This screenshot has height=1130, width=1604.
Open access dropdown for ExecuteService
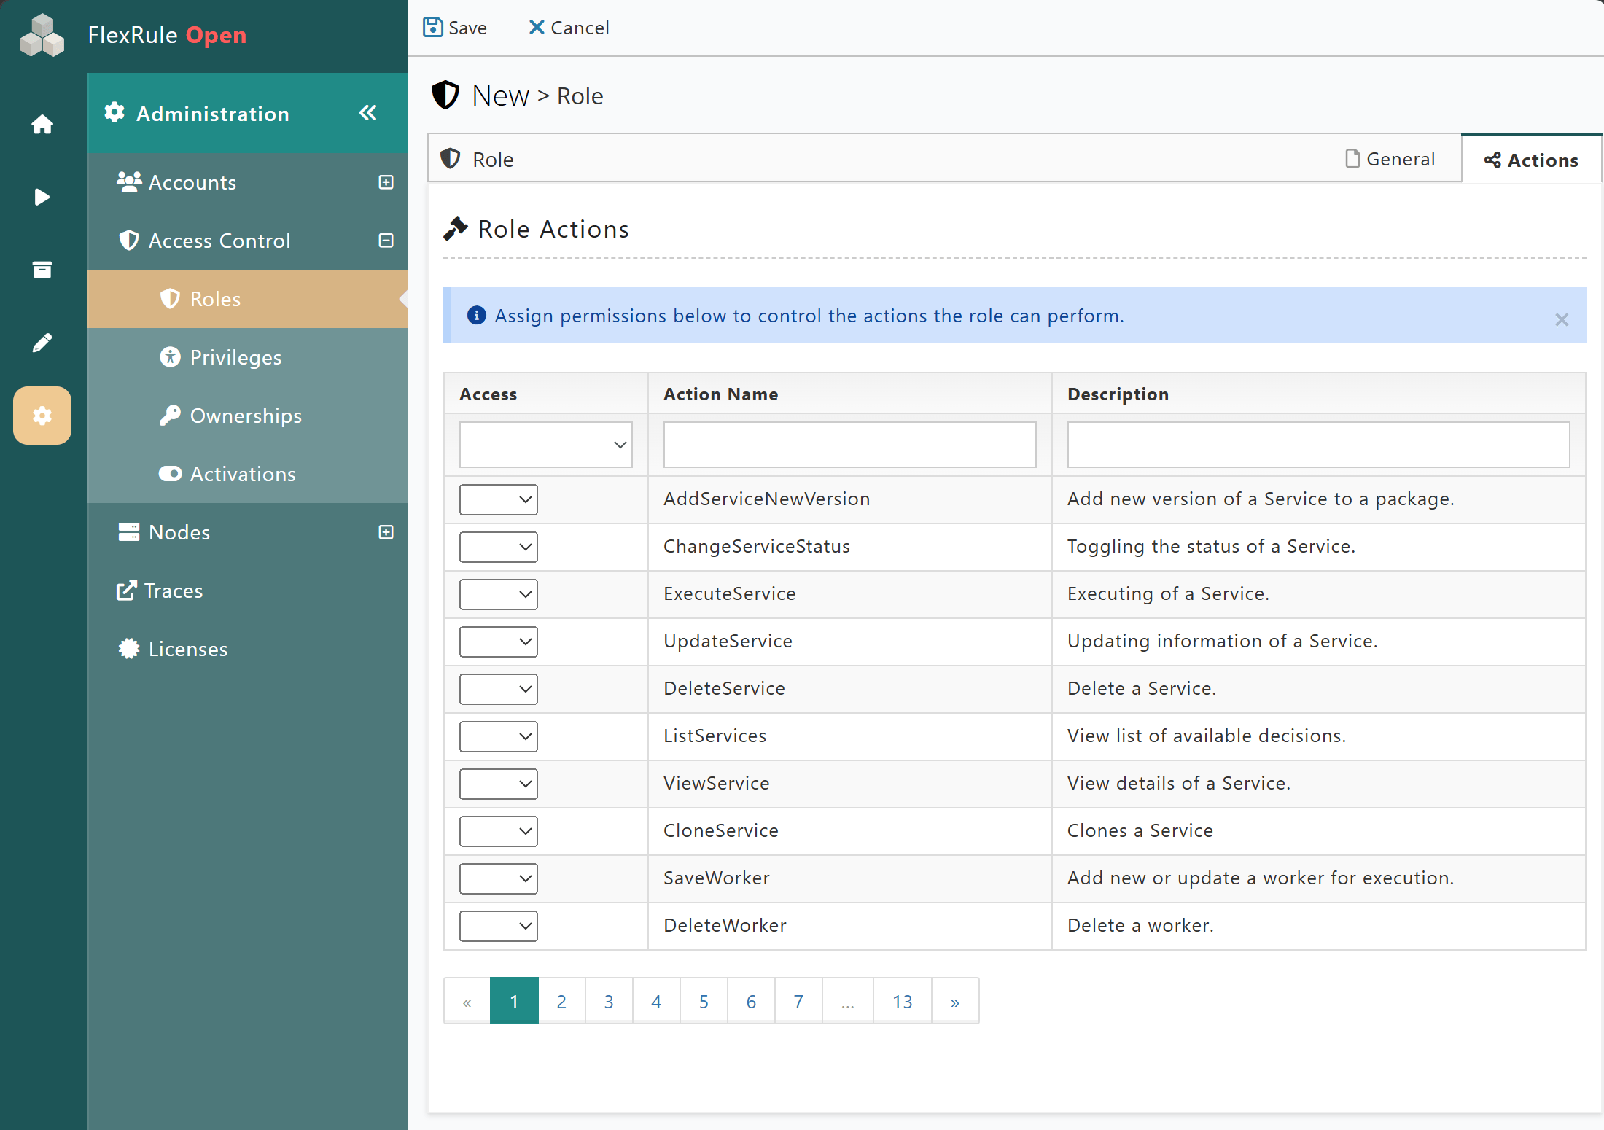pyautogui.click(x=499, y=594)
